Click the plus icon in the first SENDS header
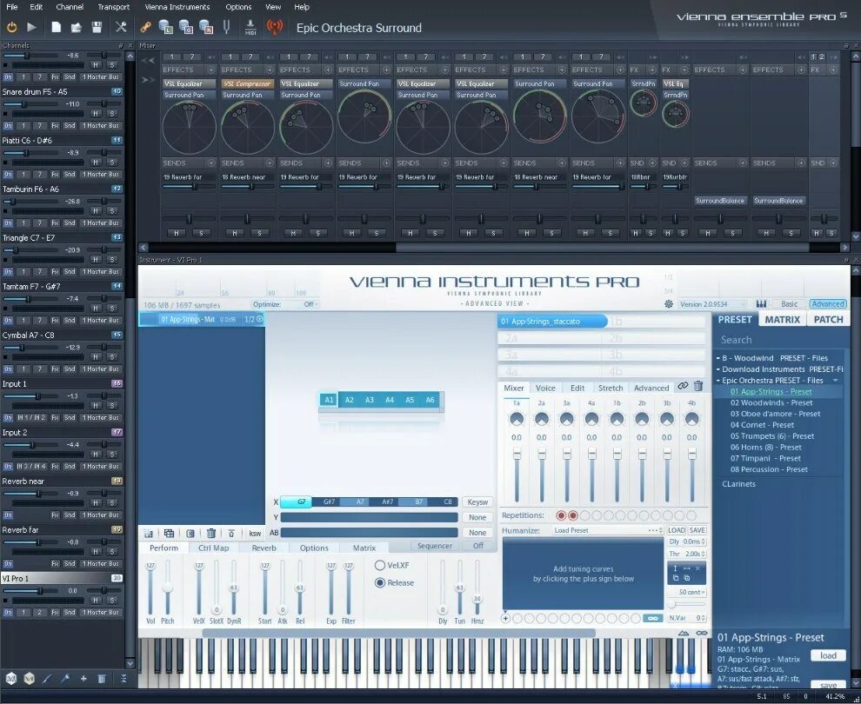The image size is (861, 704). point(210,163)
